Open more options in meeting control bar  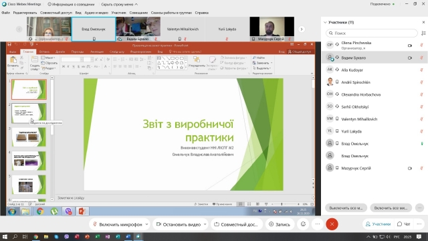click(318, 224)
